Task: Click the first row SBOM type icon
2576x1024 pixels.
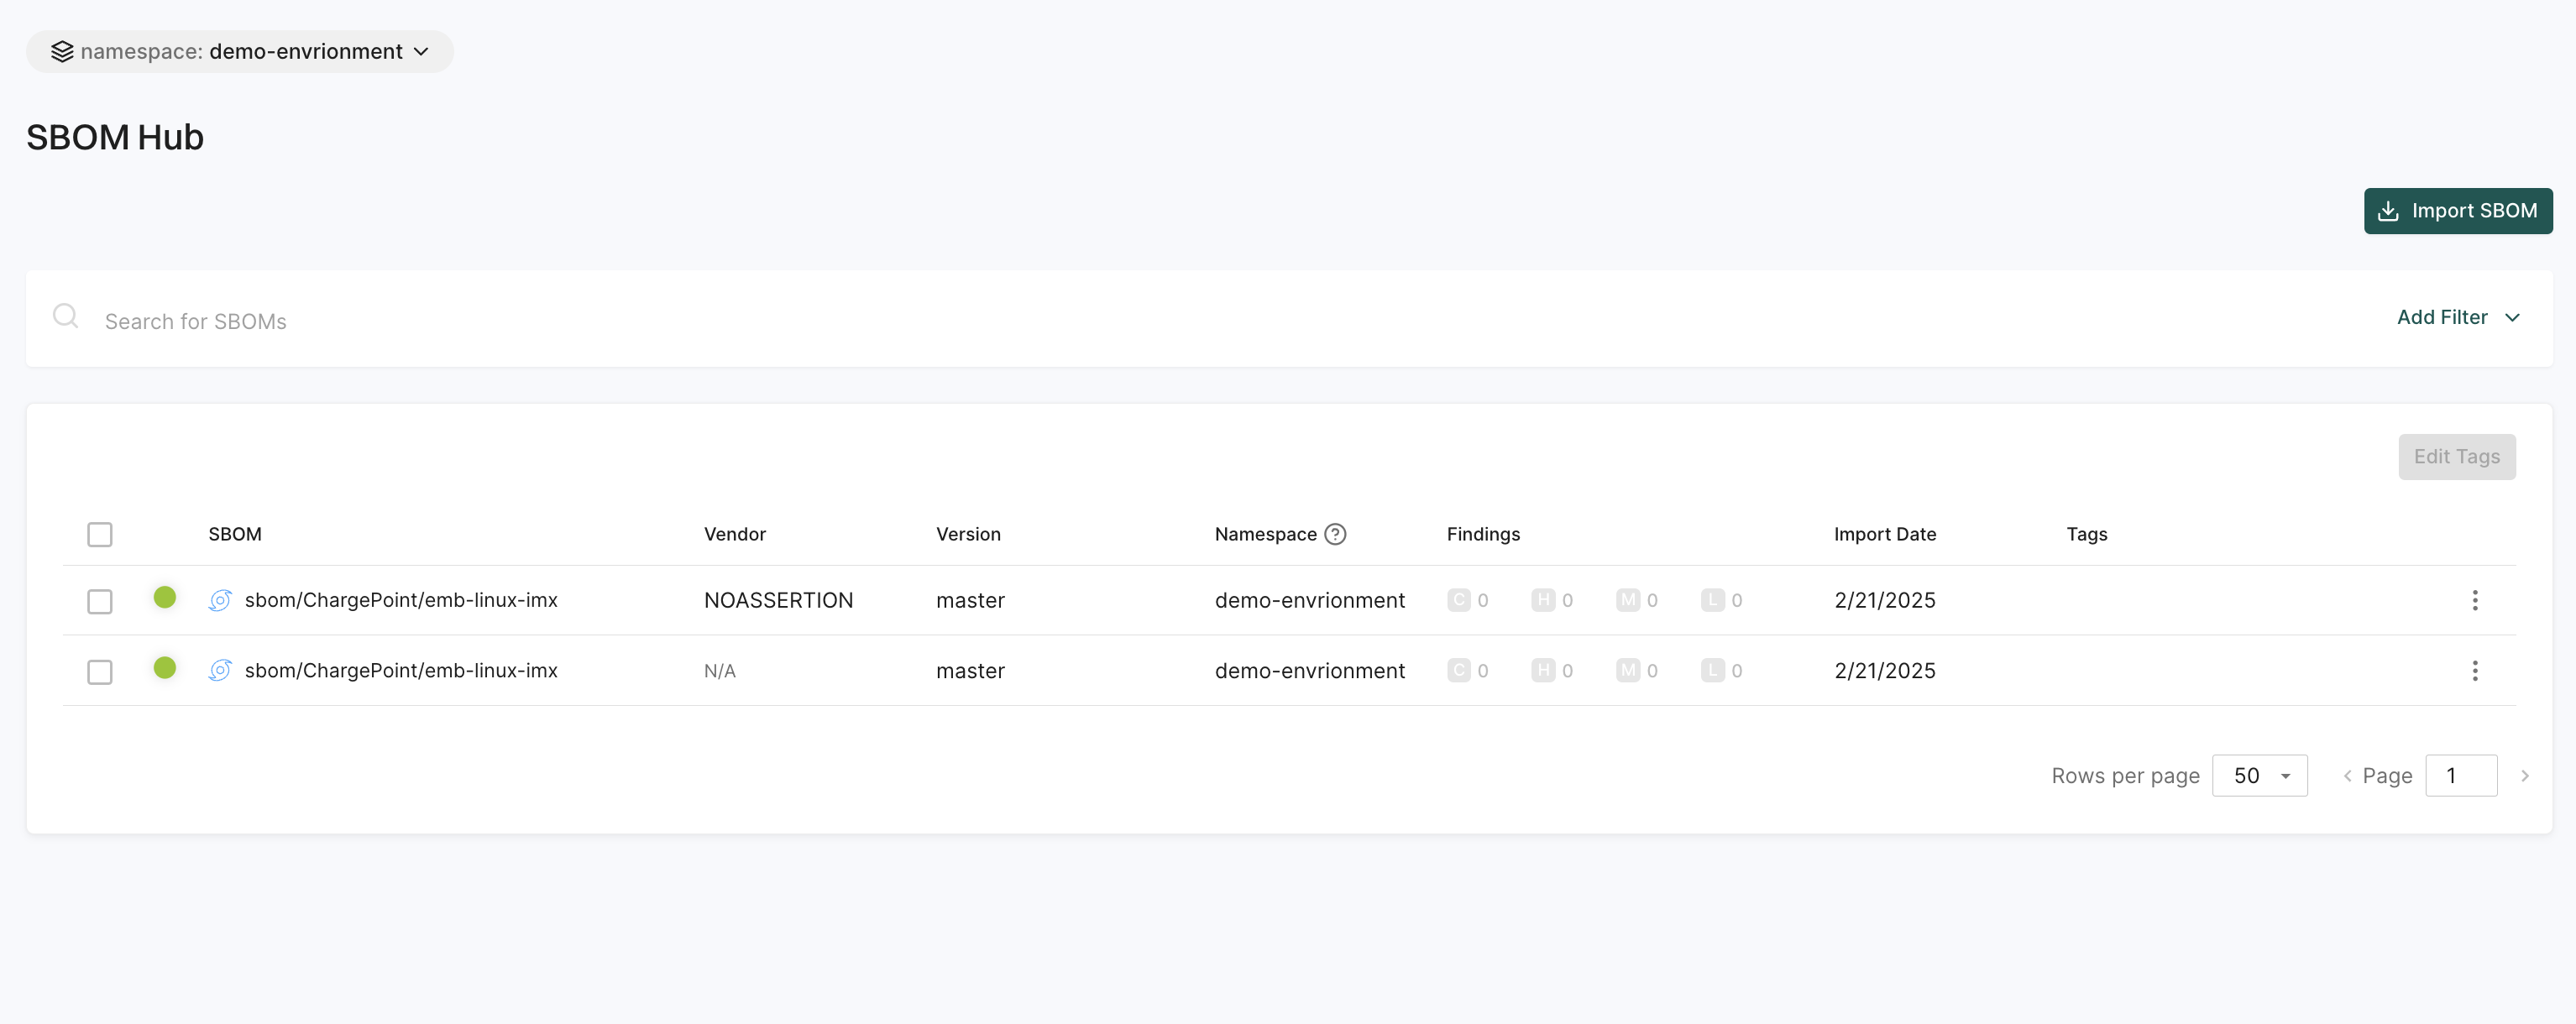Action: click(220, 600)
